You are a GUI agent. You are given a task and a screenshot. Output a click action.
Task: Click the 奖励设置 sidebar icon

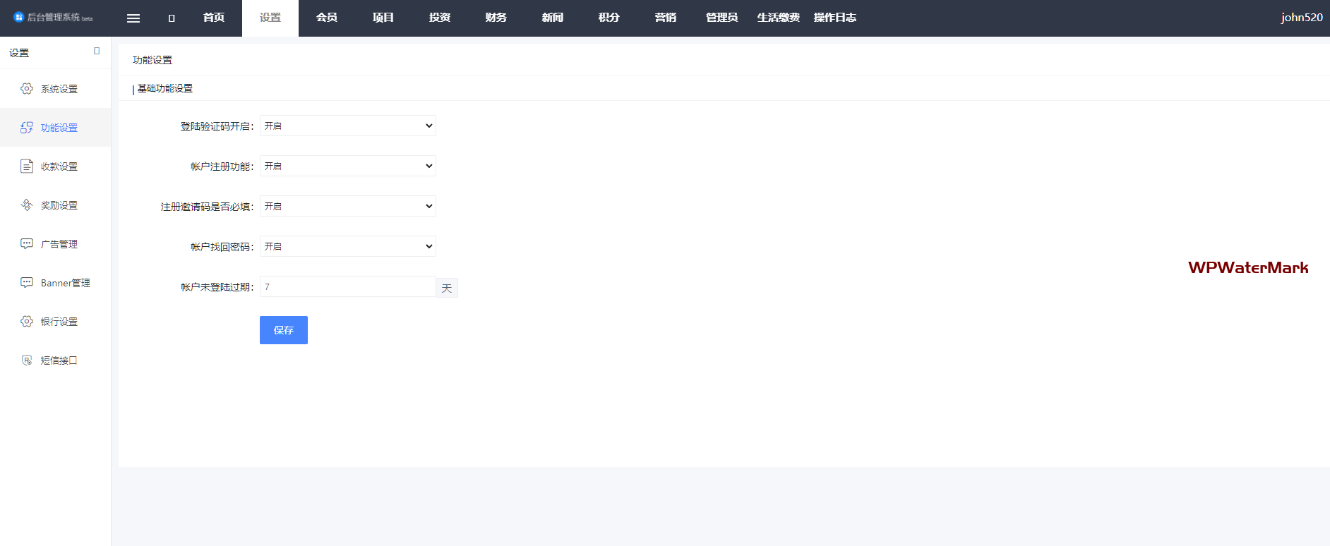click(x=27, y=205)
